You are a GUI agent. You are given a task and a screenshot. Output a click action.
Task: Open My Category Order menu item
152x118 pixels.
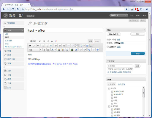14,47
